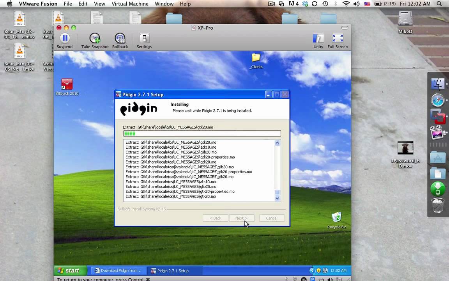Viewport: 449px width, 281px height.
Task: Click the volume icon in the Mac menu bar
Action: (356, 4)
